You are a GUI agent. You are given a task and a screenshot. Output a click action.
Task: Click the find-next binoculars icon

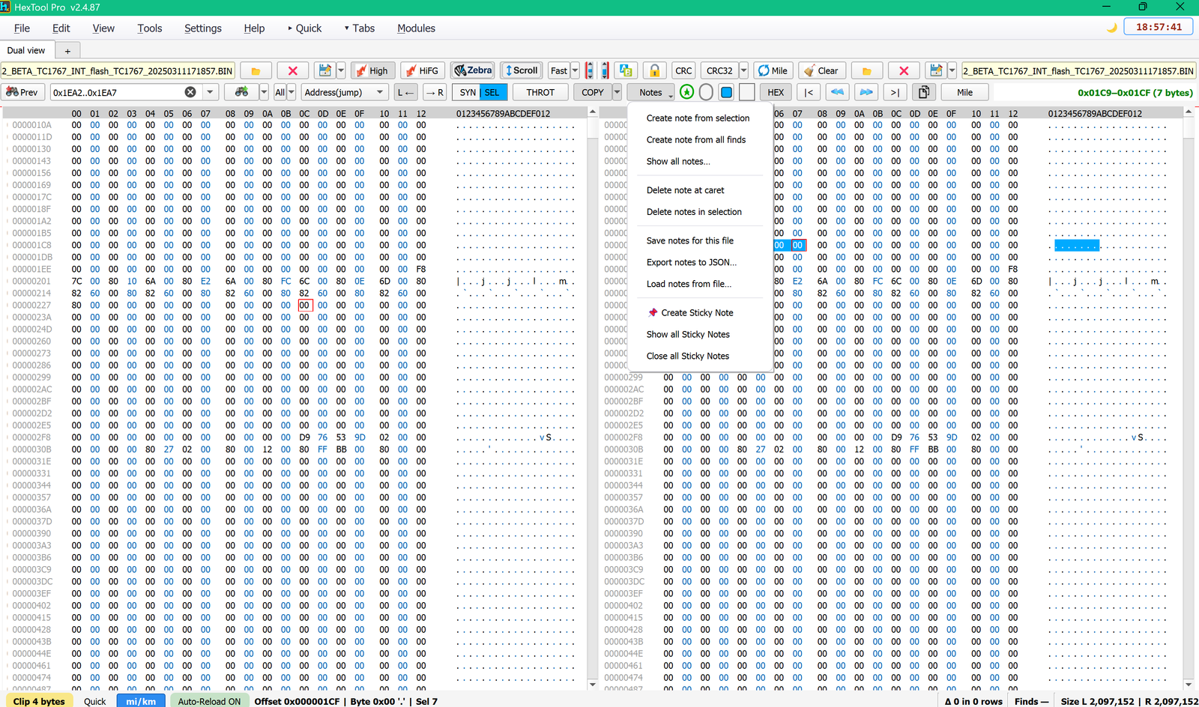click(x=241, y=92)
